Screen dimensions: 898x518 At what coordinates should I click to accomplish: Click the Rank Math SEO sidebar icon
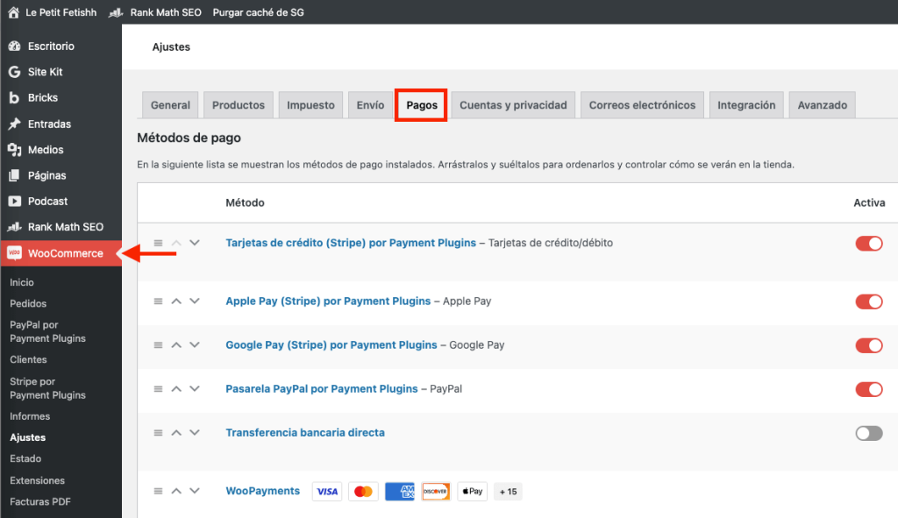(x=15, y=226)
